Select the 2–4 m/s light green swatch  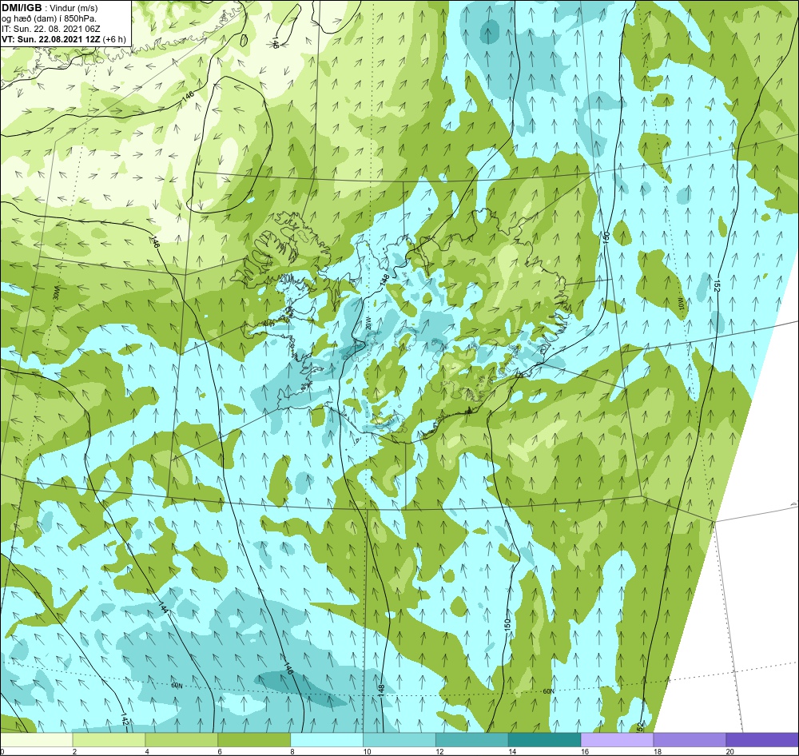coord(109,739)
